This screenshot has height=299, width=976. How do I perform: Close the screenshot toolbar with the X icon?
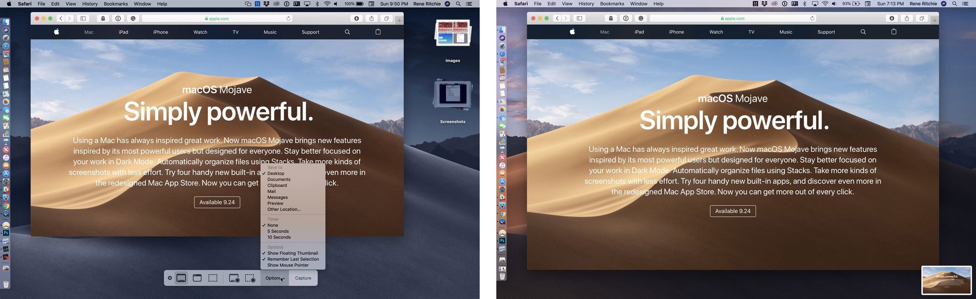point(170,278)
